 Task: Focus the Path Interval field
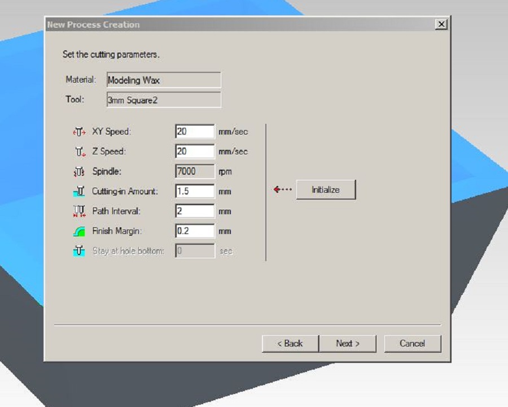click(195, 211)
